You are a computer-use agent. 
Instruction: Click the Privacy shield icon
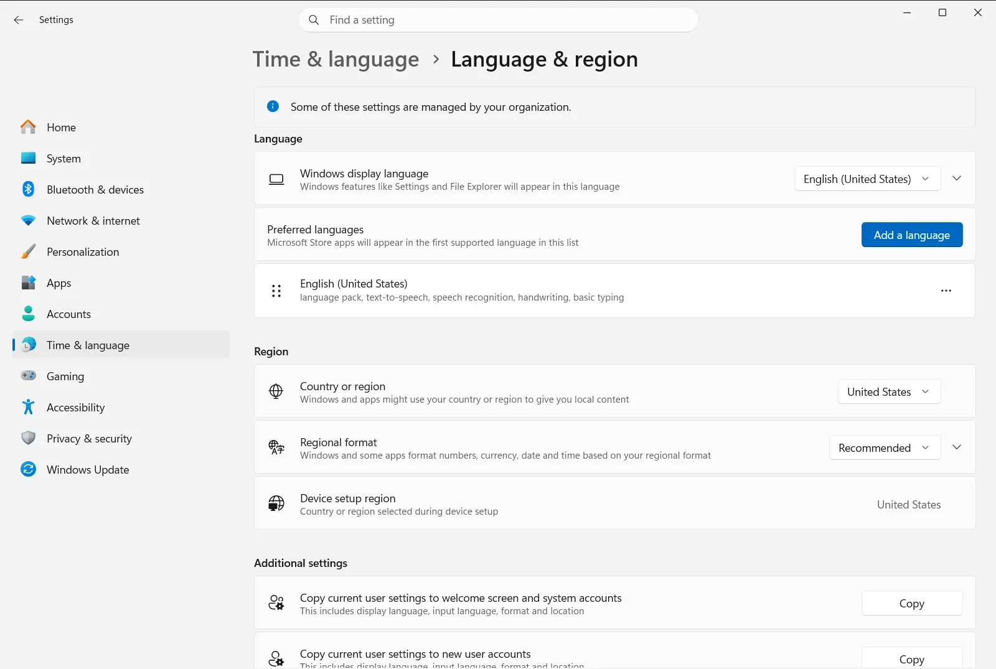point(28,438)
